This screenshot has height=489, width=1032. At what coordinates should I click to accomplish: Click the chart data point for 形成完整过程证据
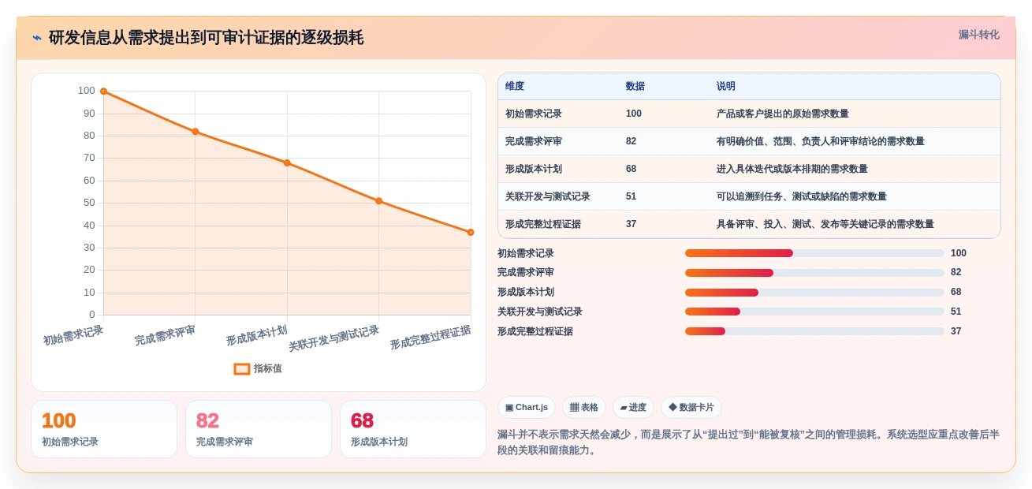(471, 232)
